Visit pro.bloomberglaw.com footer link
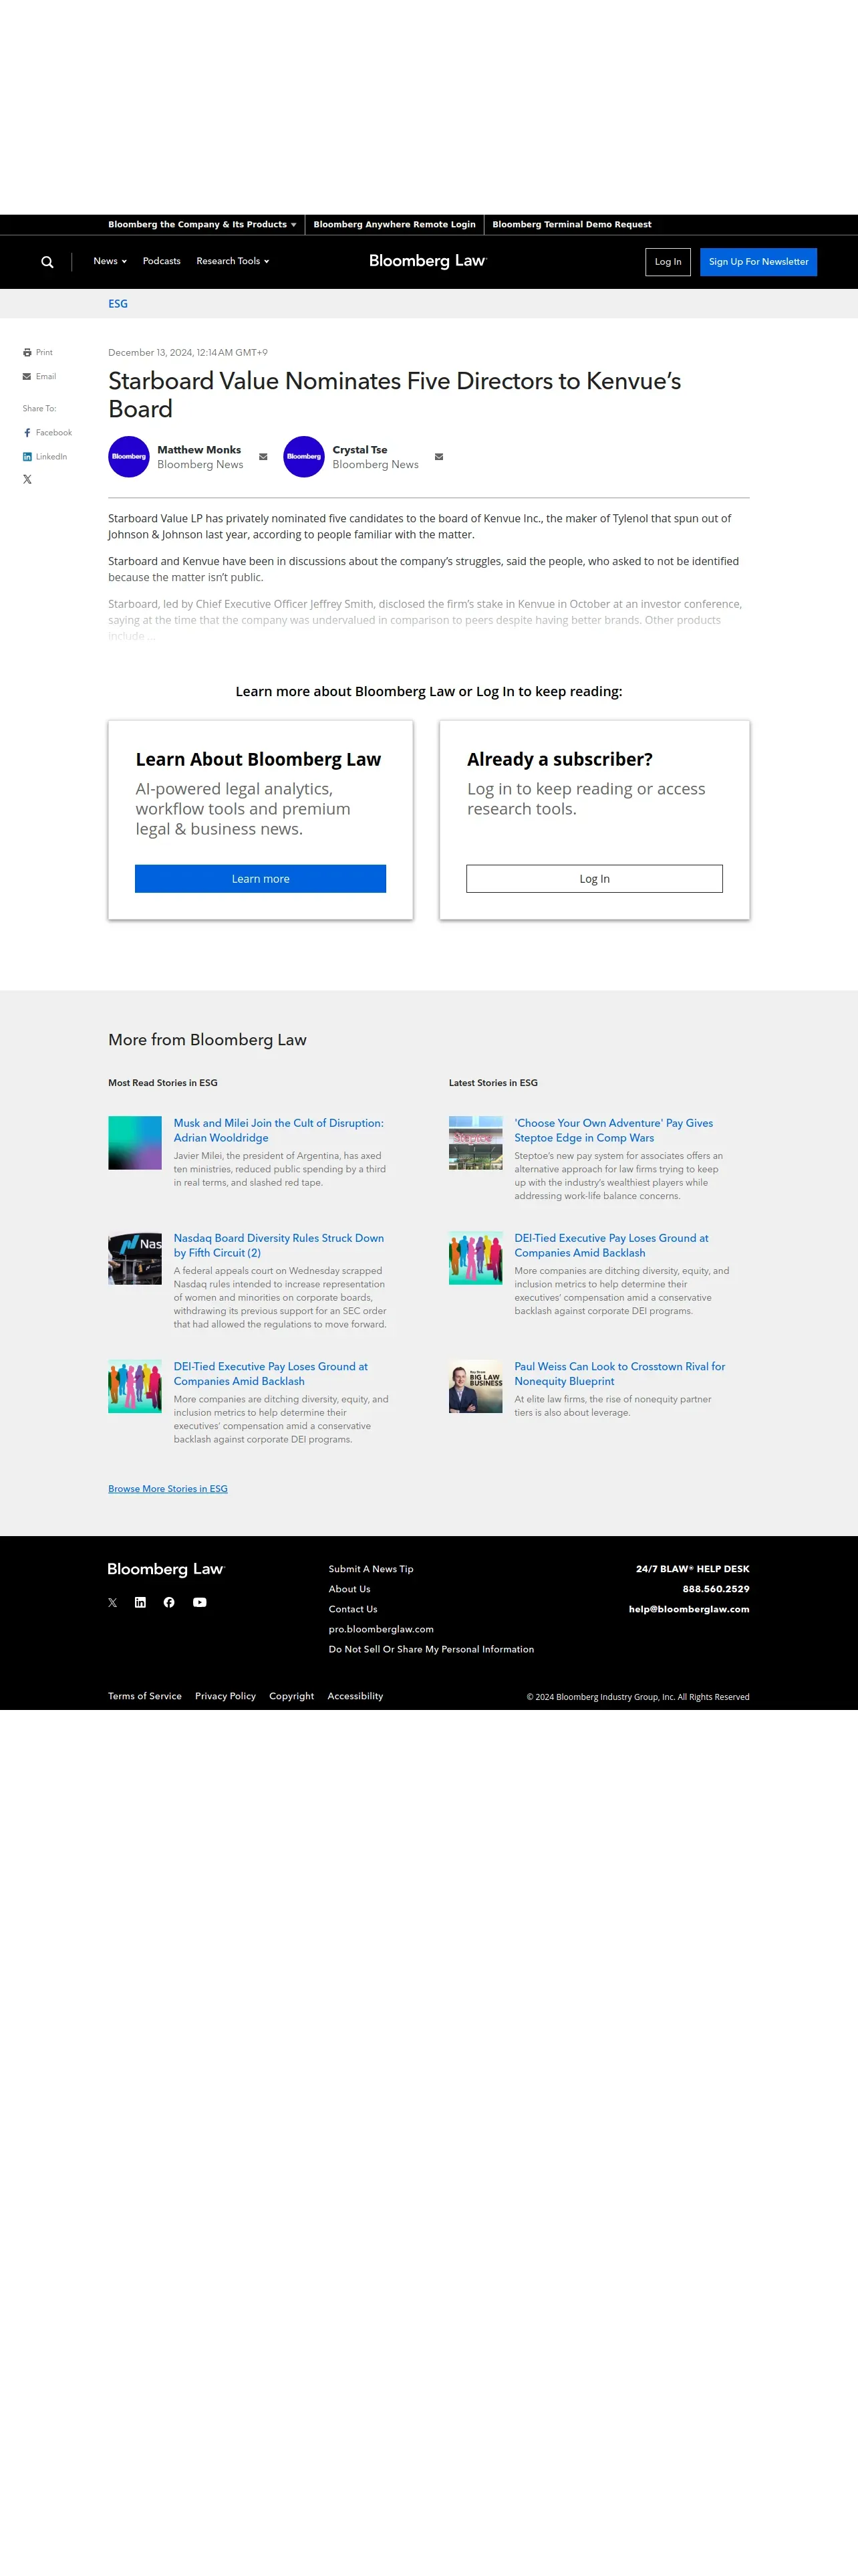The height and width of the screenshot is (2576, 858). coord(381,1629)
